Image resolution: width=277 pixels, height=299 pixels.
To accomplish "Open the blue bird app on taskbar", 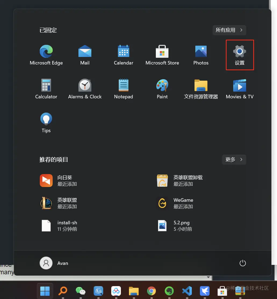I will click(205, 291).
